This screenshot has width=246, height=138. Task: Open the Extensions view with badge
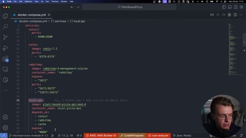click(x=5, y=59)
